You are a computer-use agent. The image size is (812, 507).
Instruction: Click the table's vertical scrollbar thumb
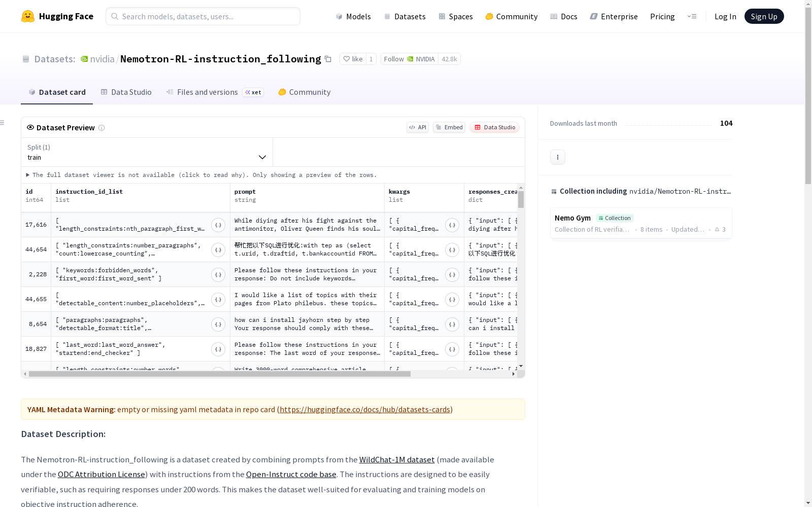(521, 199)
